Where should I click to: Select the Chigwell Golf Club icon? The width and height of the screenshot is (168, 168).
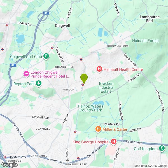tap(46, 56)
